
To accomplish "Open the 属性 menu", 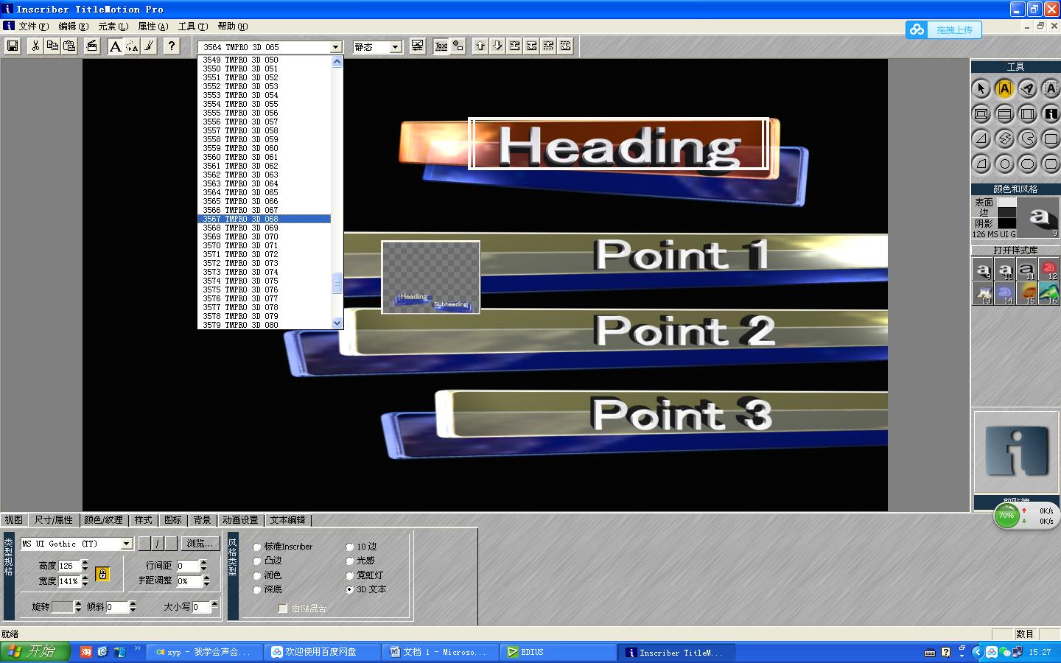I will click(x=153, y=27).
